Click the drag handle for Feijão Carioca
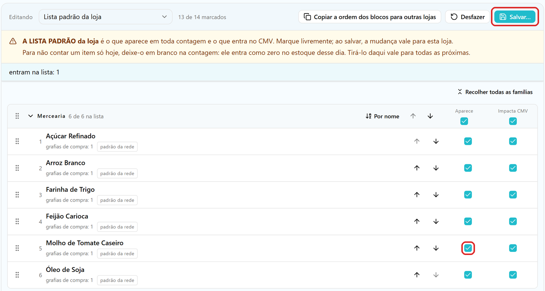 tap(17, 221)
